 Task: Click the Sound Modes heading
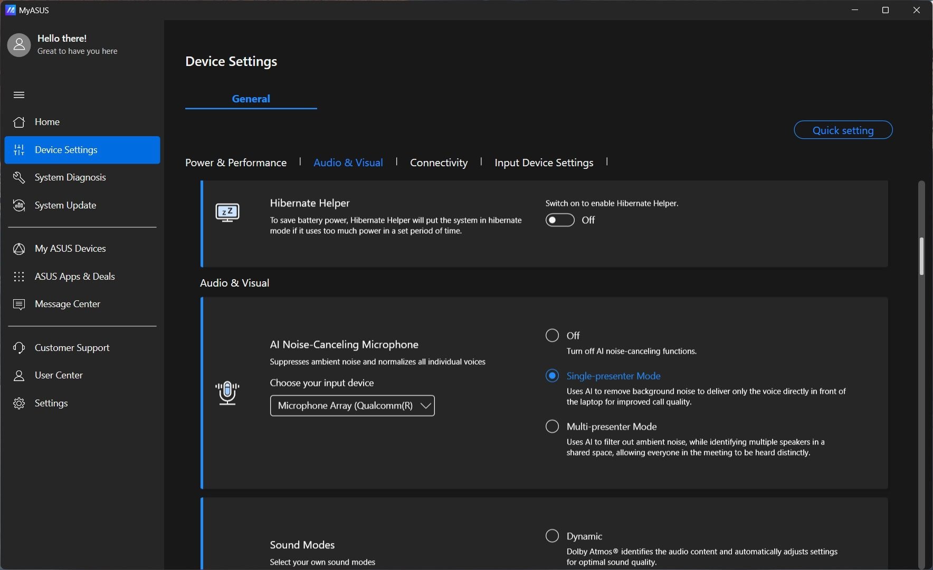click(x=302, y=545)
